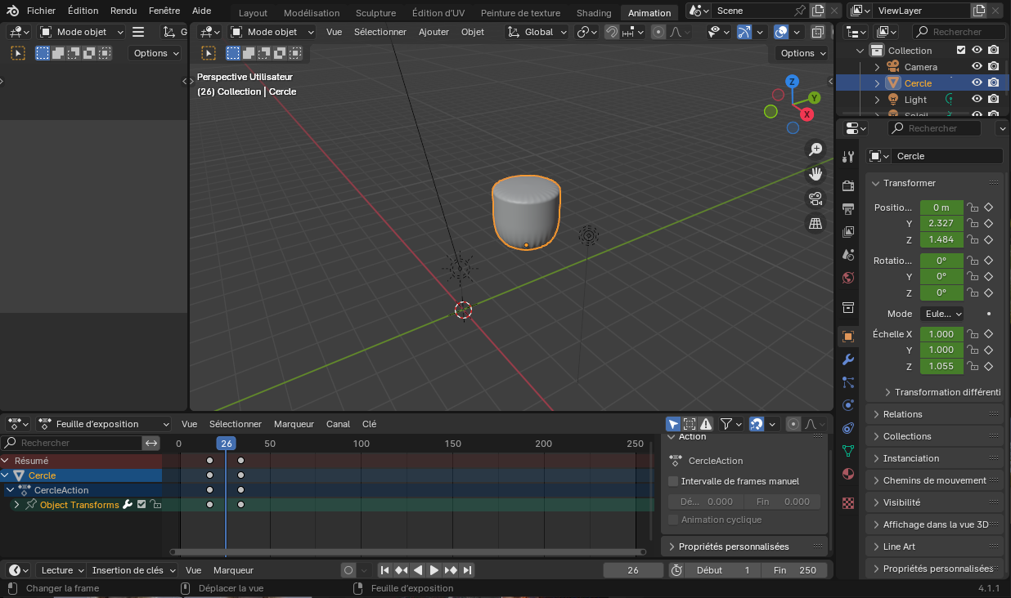Enable Intervalle de frames manuel checkbox
The width and height of the screenshot is (1011, 598).
[674, 481]
